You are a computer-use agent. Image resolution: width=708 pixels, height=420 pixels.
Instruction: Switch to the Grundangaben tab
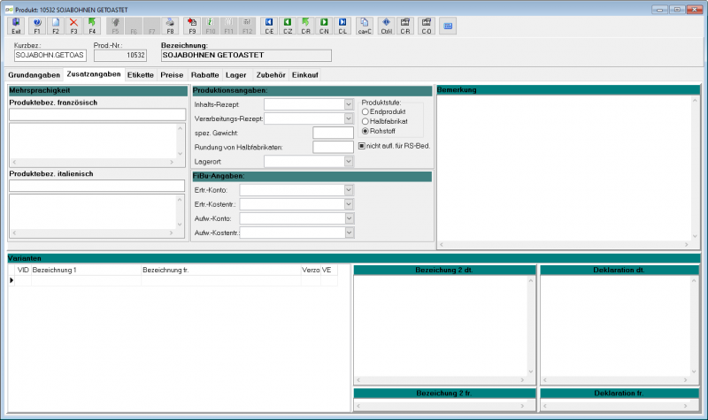[35, 75]
